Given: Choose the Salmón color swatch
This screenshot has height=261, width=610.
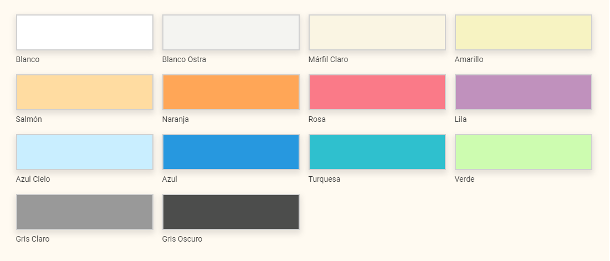Looking at the screenshot, I should point(84,92).
